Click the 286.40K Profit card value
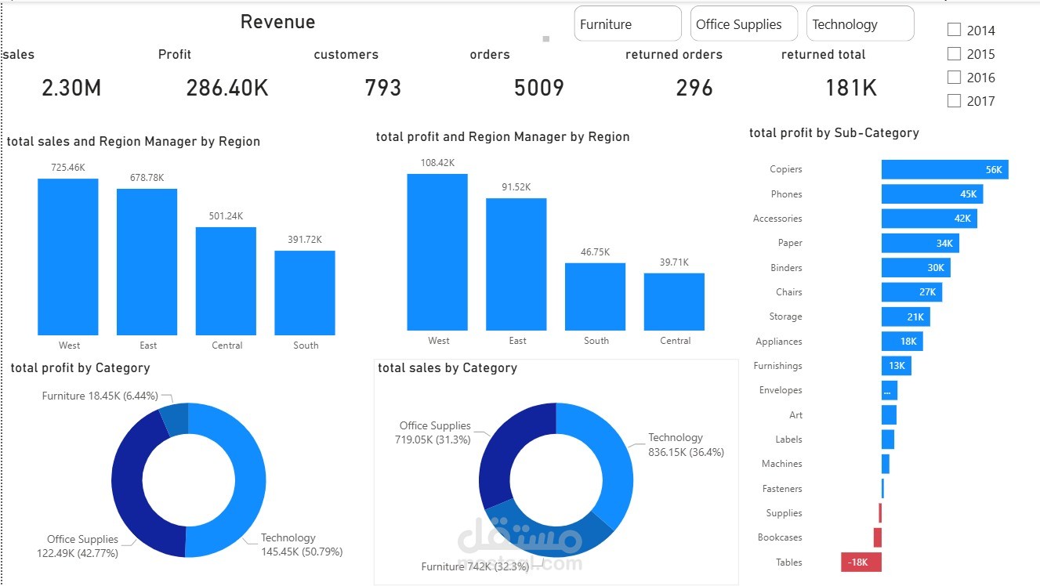 pos(227,88)
